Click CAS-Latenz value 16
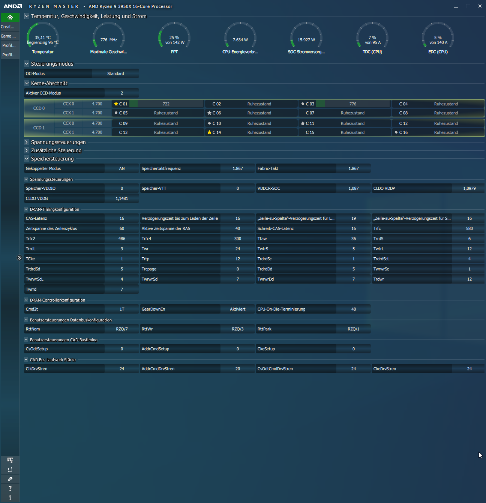The width and height of the screenshot is (486, 503). point(122,218)
